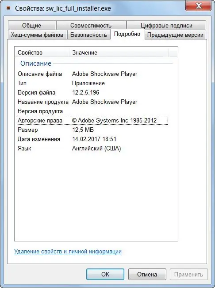The image size is (215, 288).
Task: Click the 14.02.2017 18:51 date value
Action: tap(94, 139)
